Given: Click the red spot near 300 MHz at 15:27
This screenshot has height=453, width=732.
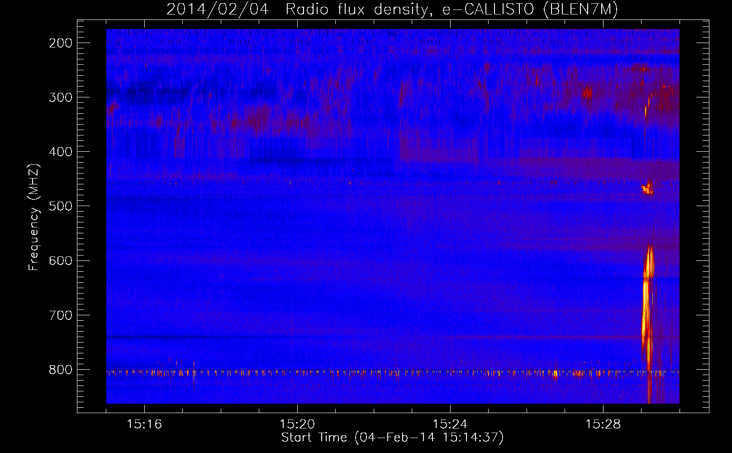Looking at the screenshot, I should 587,93.
